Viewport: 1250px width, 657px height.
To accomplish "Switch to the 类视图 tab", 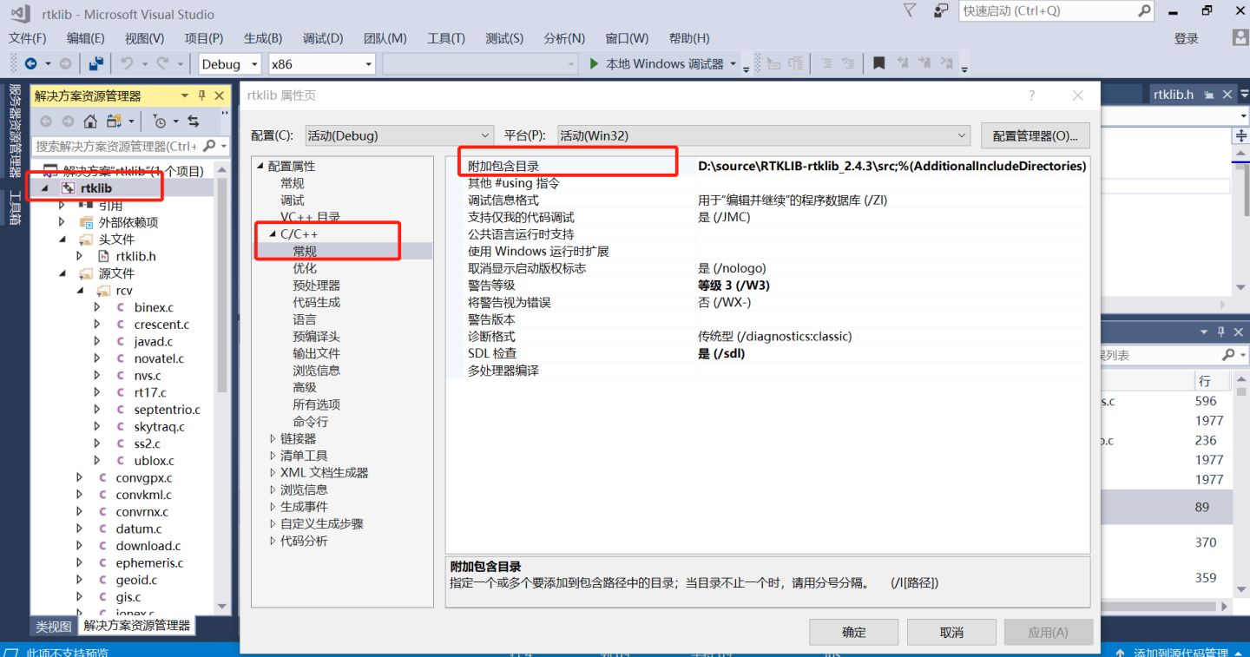I will pyautogui.click(x=53, y=626).
